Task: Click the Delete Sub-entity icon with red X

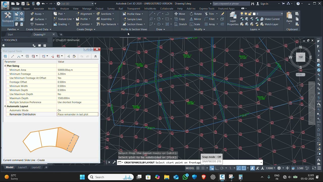Action: (x=52, y=56)
